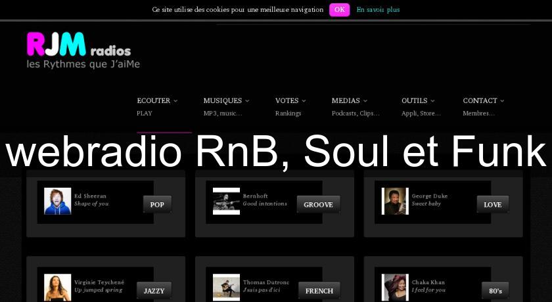
Task: Click the 'Bernhoft' artist name
Action: click(x=255, y=196)
